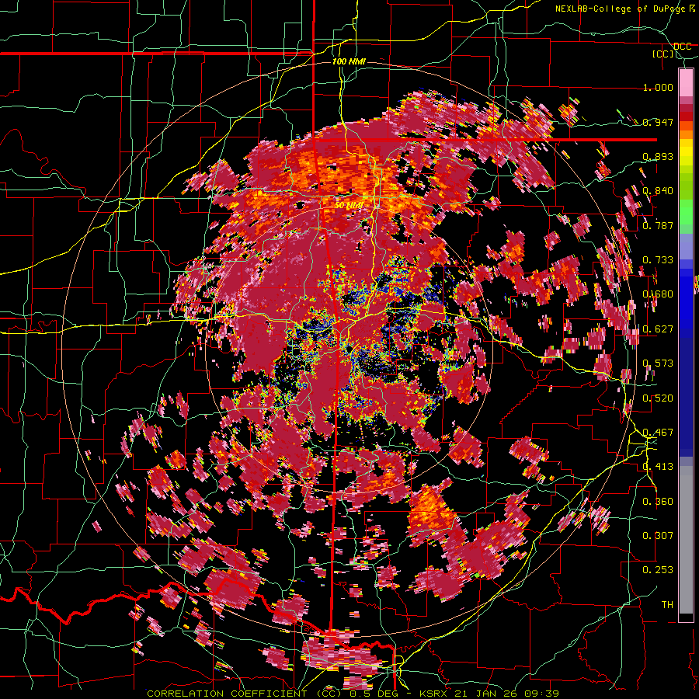Click the NEXLAB-College of DuPage header text
Image resolution: width=699 pixels, height=699 pixels.
pyautogui.click(x=621, y=9)
